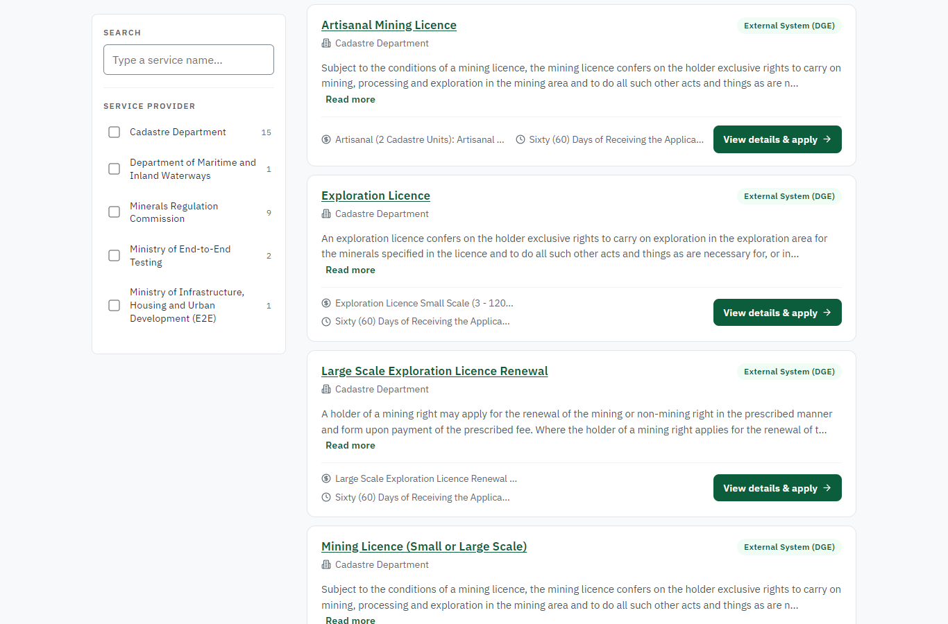Click External System (DGE) badge on Exploration Licence
The height and width of the screenshot is (624, 948).
point(789,196)
